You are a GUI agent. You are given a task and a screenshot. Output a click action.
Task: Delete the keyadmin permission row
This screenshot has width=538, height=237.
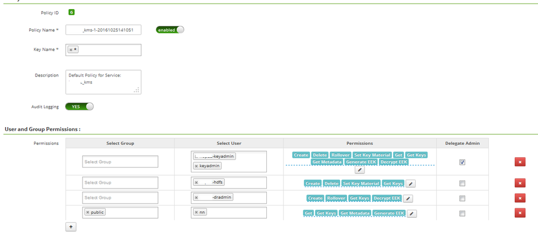click(520, 162)
